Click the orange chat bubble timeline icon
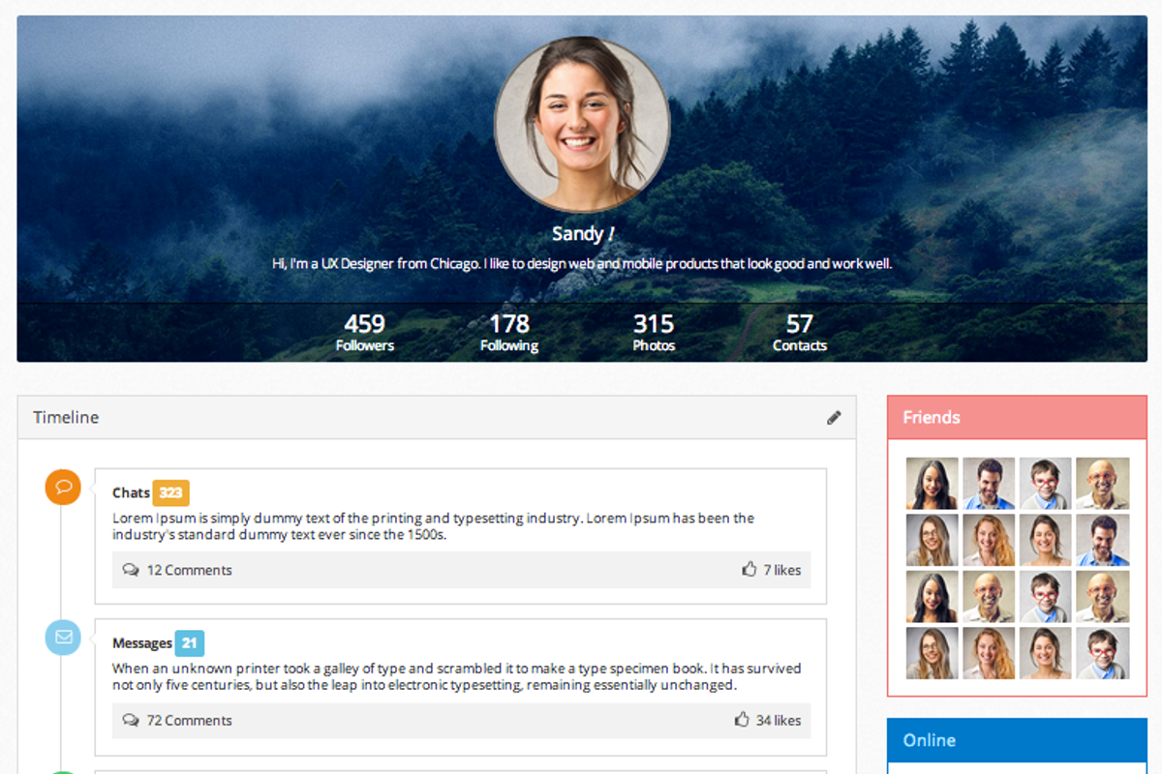 click(x=63, y=487)
